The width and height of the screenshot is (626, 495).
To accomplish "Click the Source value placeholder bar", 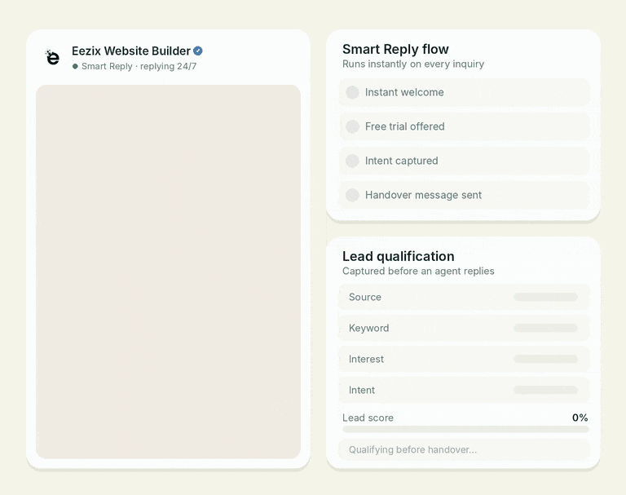I will [x=545, y=297].
